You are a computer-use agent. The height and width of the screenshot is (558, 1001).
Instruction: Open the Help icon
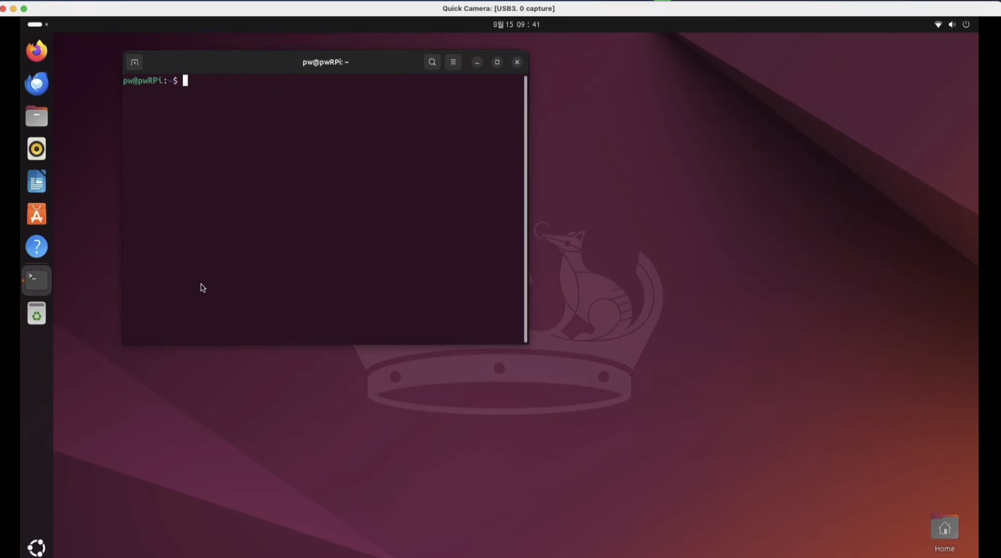click(36, 247)
